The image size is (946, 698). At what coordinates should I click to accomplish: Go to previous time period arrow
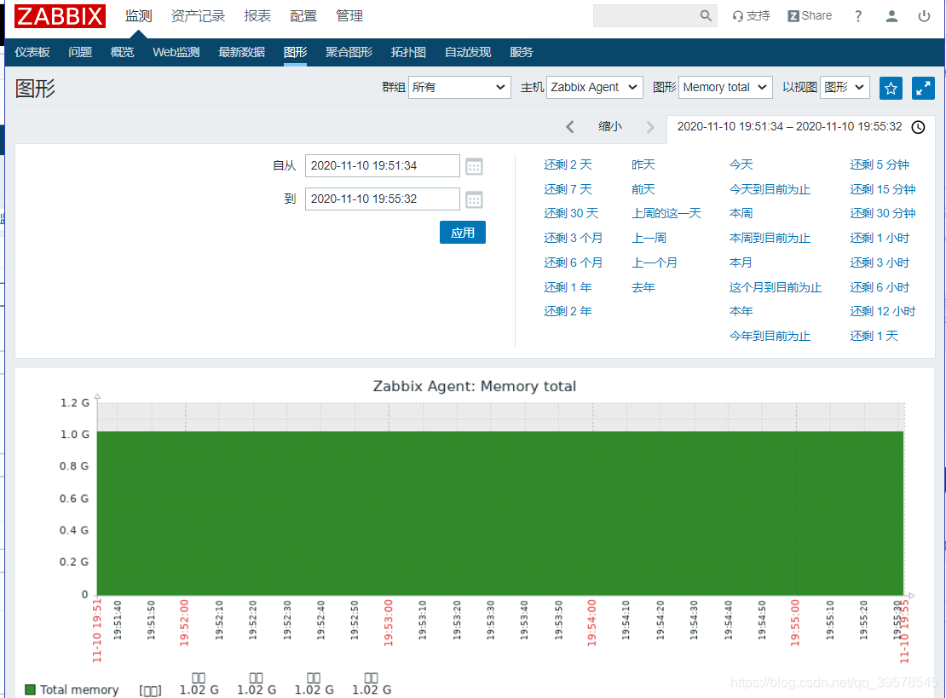coord(569,127)
